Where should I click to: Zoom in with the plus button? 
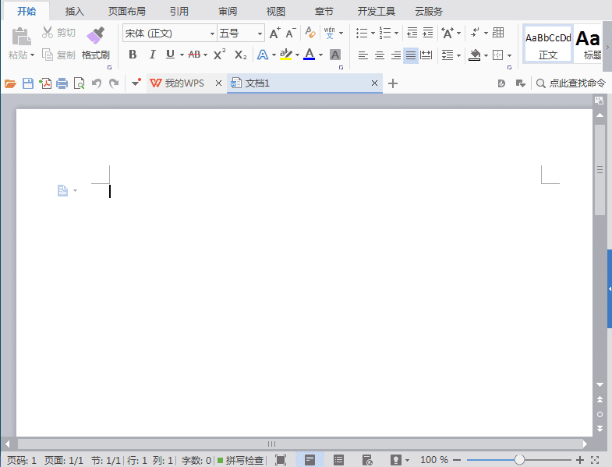click(580, 460)
